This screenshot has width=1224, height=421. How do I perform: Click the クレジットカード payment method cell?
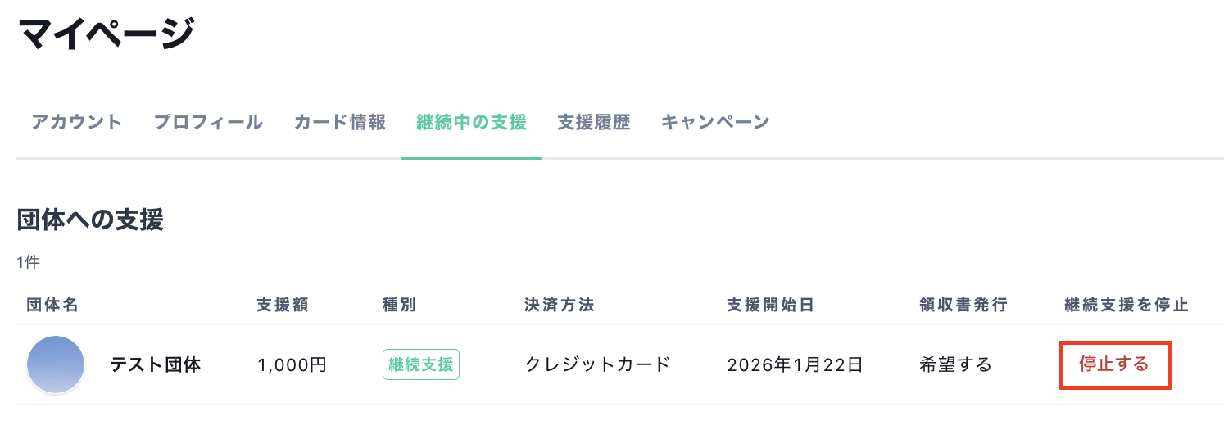click(598, 364)
